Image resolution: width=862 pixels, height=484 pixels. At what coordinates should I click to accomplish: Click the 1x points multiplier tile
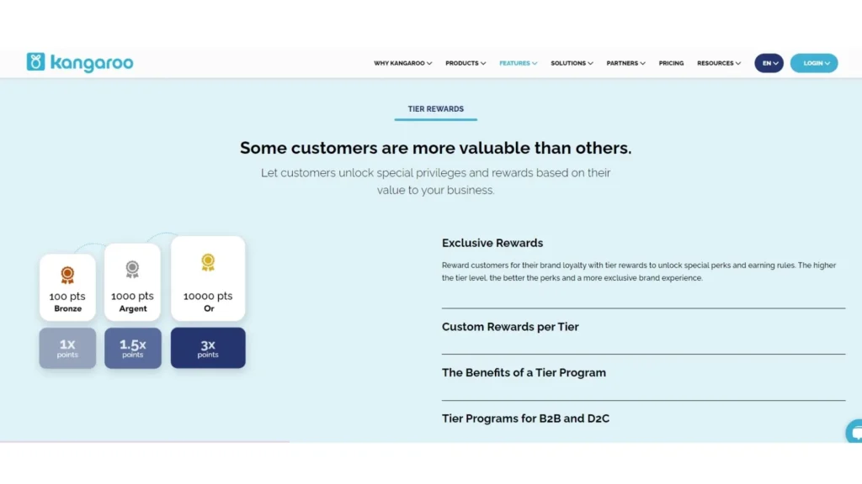(67, 347)
